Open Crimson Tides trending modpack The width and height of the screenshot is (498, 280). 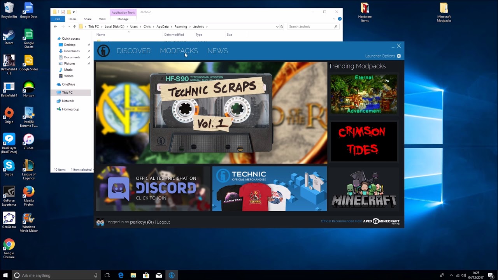click(364, 142)
